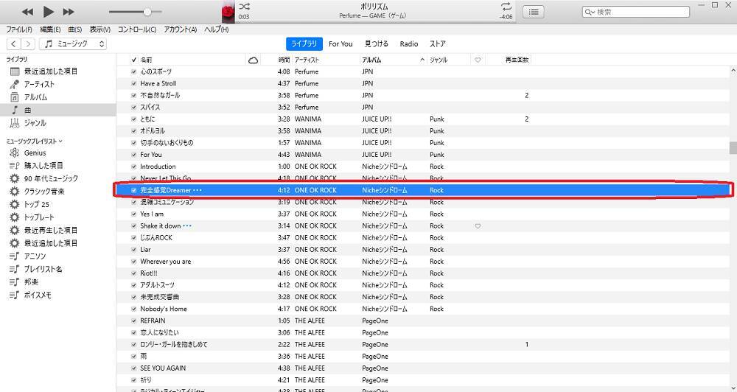Click the heart icon on Shake it down
The height and width of the screenshot is (392, 737).
(478, 226)
